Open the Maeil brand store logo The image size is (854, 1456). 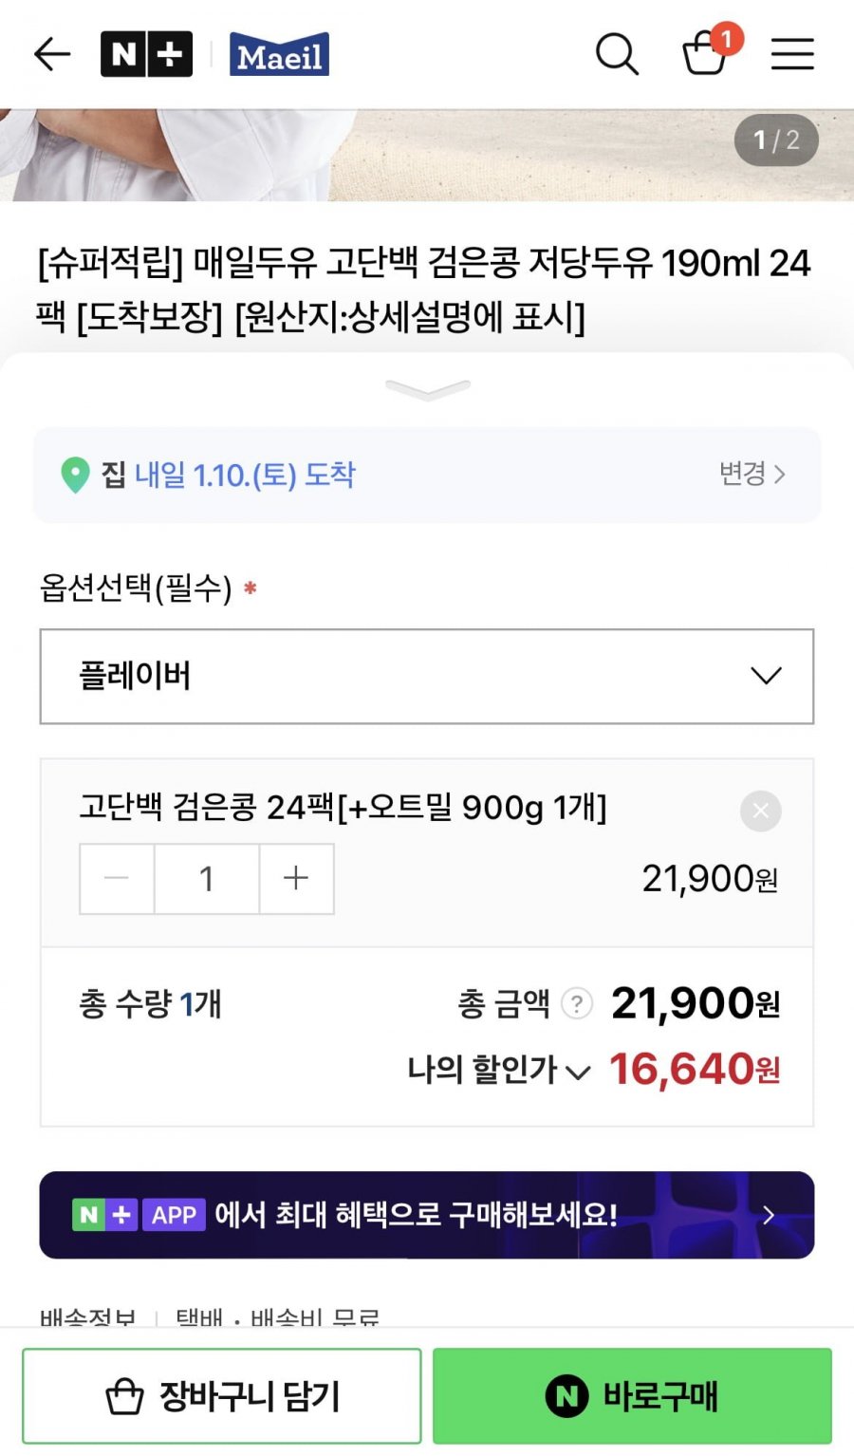tap(279, 55)
